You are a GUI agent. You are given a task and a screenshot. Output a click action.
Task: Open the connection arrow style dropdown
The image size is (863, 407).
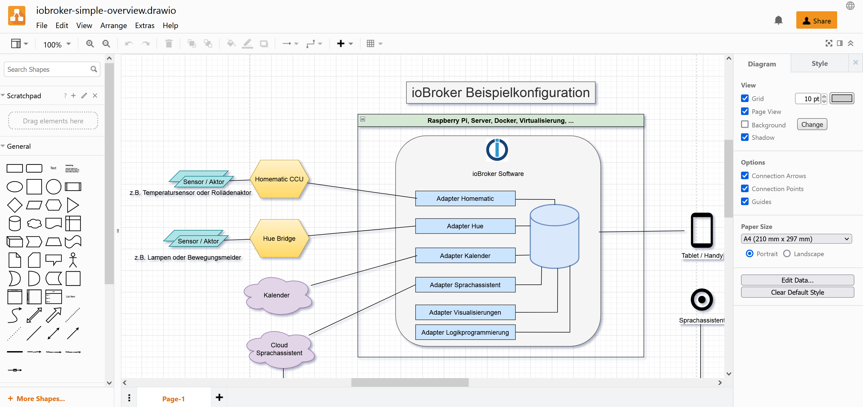[290, 43]
